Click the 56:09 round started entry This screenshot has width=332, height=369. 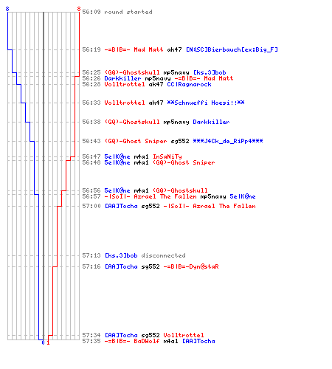pyautogui.click(x=117, y=12)
